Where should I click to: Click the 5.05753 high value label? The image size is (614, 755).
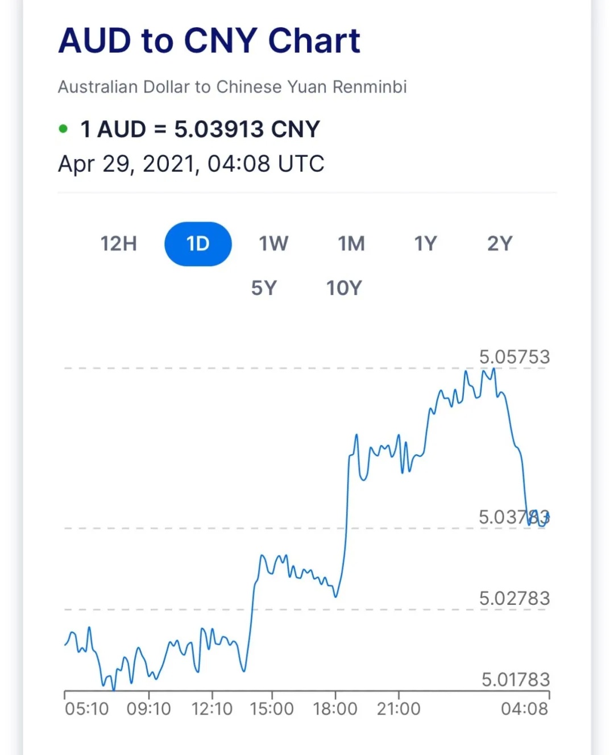click(515, 357)
